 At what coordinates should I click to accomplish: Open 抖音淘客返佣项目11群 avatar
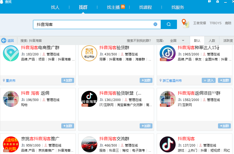[168, 99]
